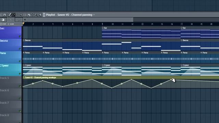The width and height of the screenshot is (219, 123).
Task: Jump to bar 13 on the timeline ruler
Action: click(142, 24)
